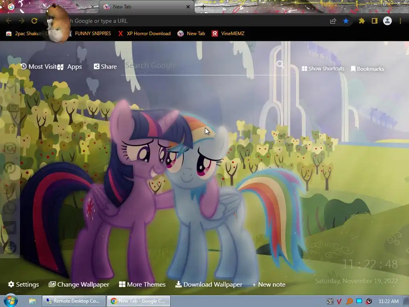Toggle Show Shortcuts on the page
This screenshot has height=307, width=409.
323,69
